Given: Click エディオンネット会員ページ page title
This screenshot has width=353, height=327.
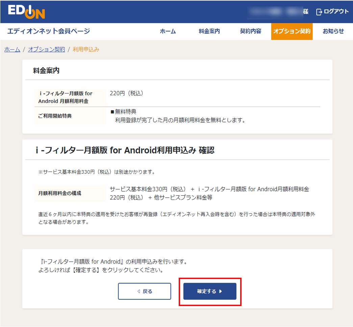Looking at the screenshot, I should pos(48,31).
